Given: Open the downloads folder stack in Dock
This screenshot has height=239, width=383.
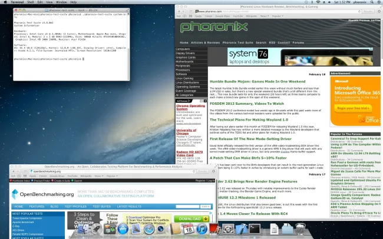Looking at the screenshot, I should 288,229.
